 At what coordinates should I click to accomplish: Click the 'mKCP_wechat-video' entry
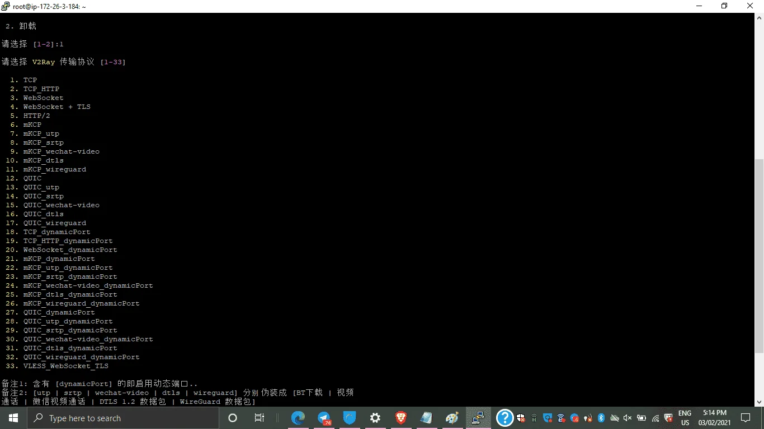[x=62, y=151]
